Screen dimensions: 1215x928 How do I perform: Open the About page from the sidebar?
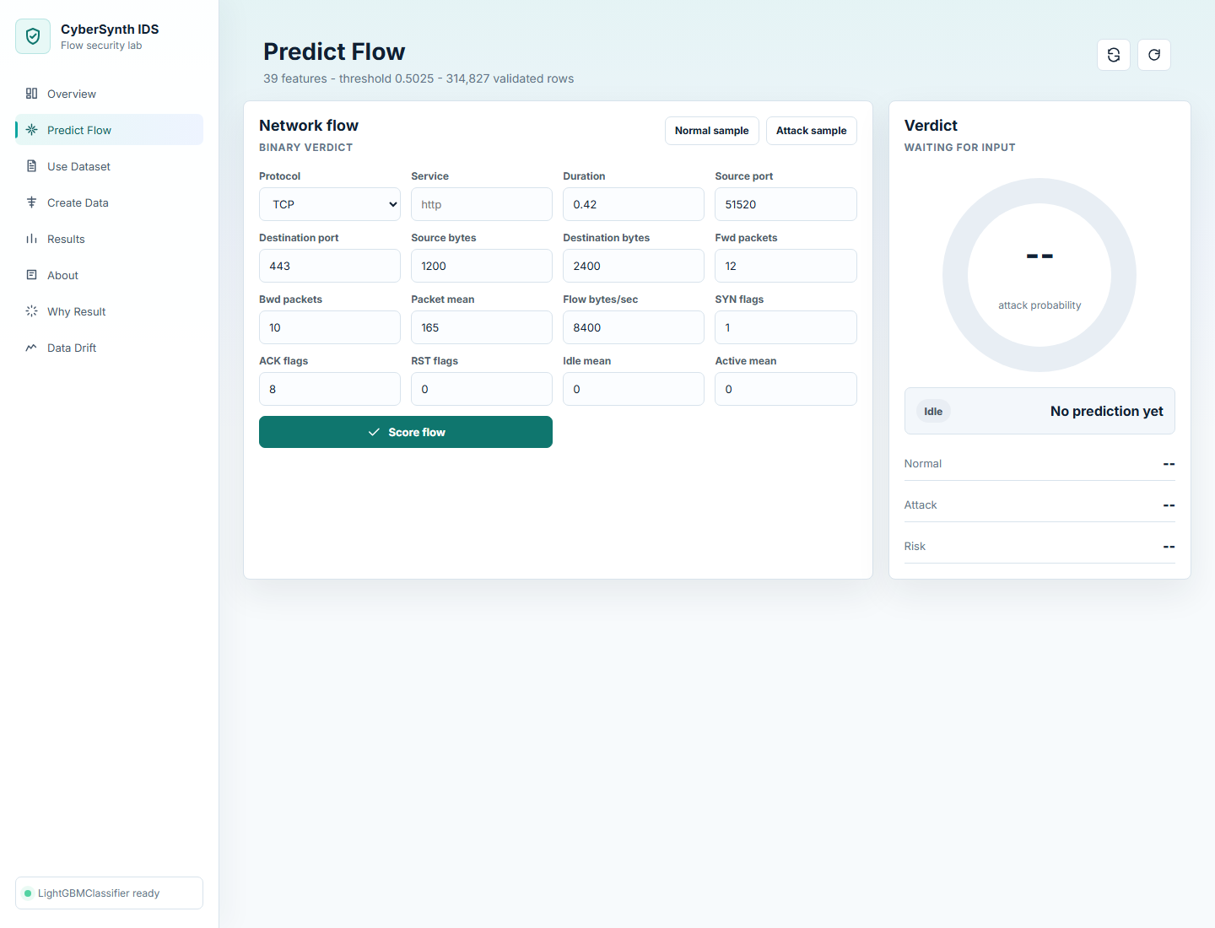(x=109, y=275)
